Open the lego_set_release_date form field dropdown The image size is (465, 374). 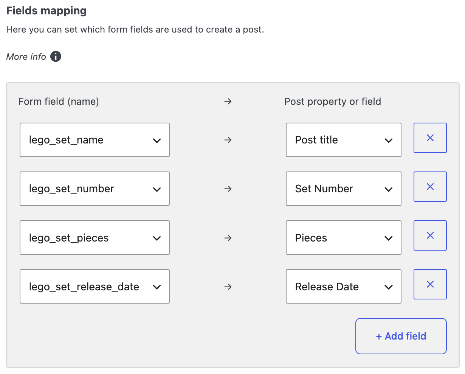click(95, 286)
